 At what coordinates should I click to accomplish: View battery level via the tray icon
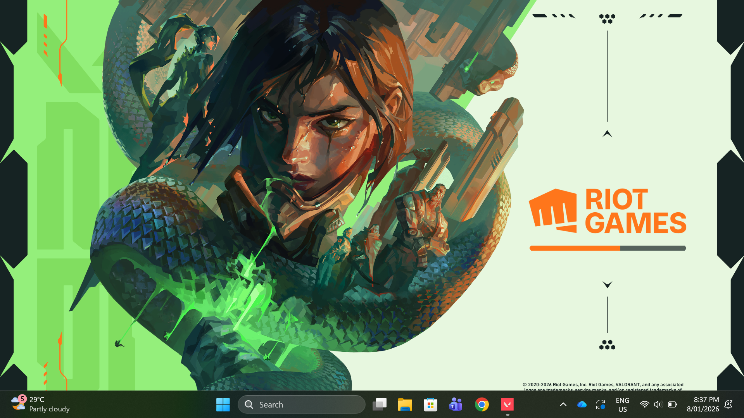coord(673,404)
